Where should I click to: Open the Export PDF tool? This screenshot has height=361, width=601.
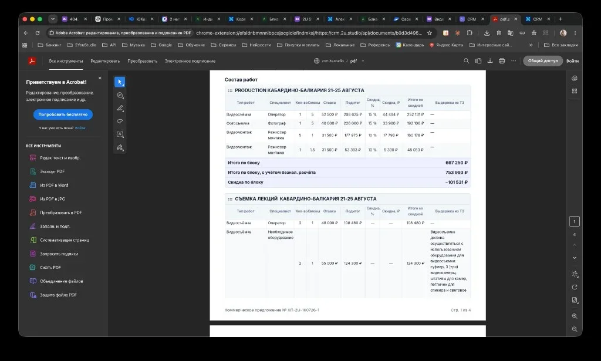(x=47, y=171)
